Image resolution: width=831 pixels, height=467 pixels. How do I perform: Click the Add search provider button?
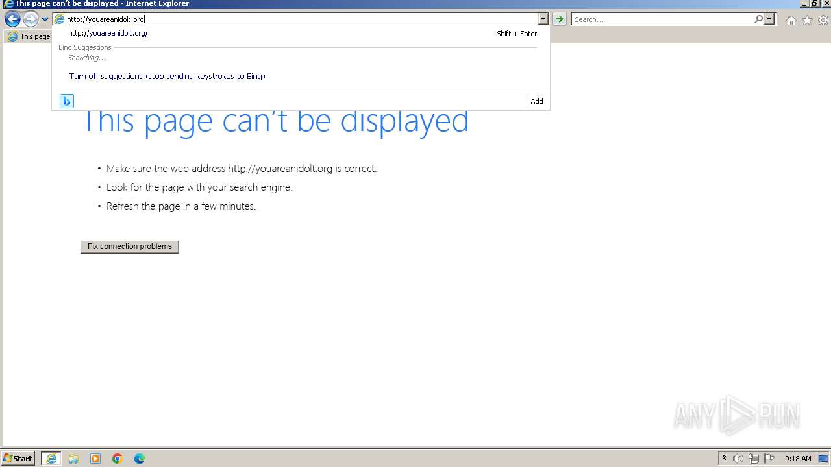(x=537, y=101)
